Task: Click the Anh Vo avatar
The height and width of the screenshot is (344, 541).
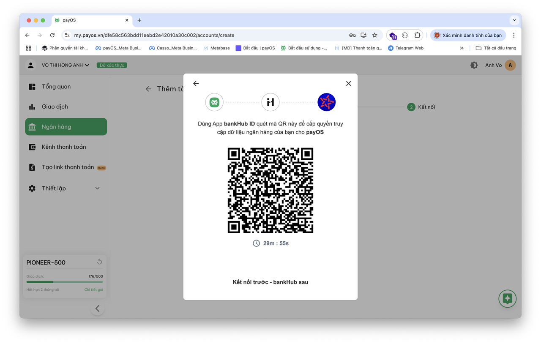Action: [x=510, y=65]
